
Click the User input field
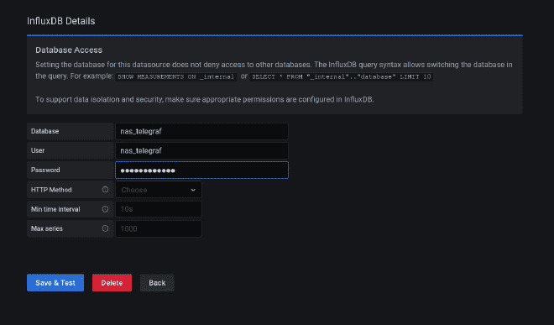tap(201, 150)
